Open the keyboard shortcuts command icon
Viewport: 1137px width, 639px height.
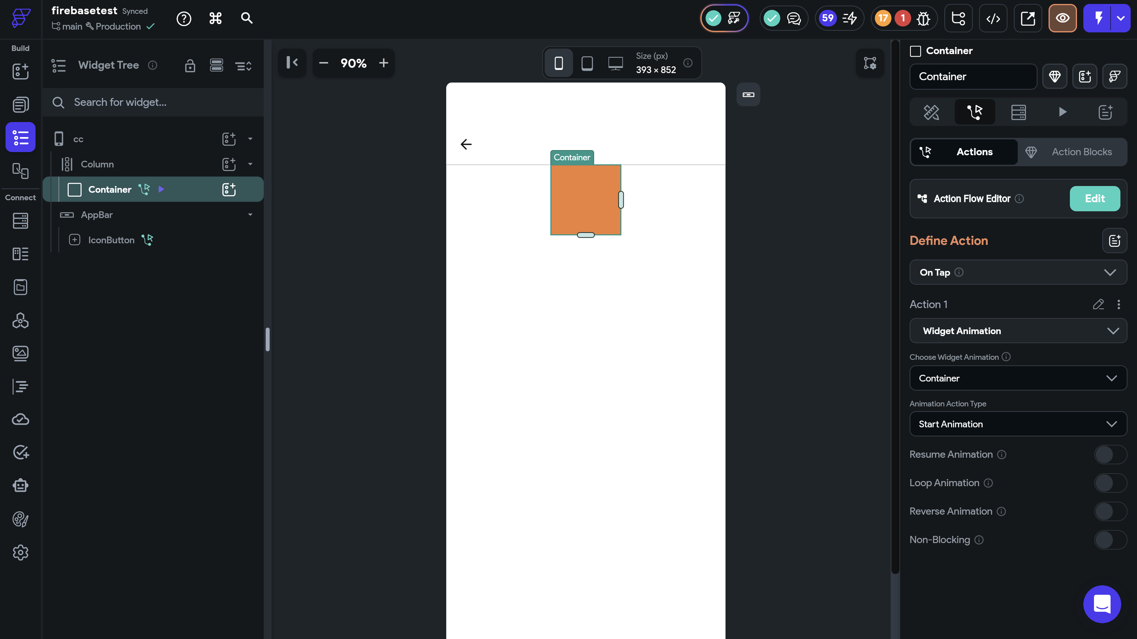[215, 18]
